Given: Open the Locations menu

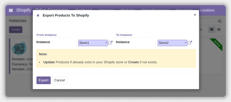Looking at the screenshot, I should pyautogui.click(x=207, y=10).
